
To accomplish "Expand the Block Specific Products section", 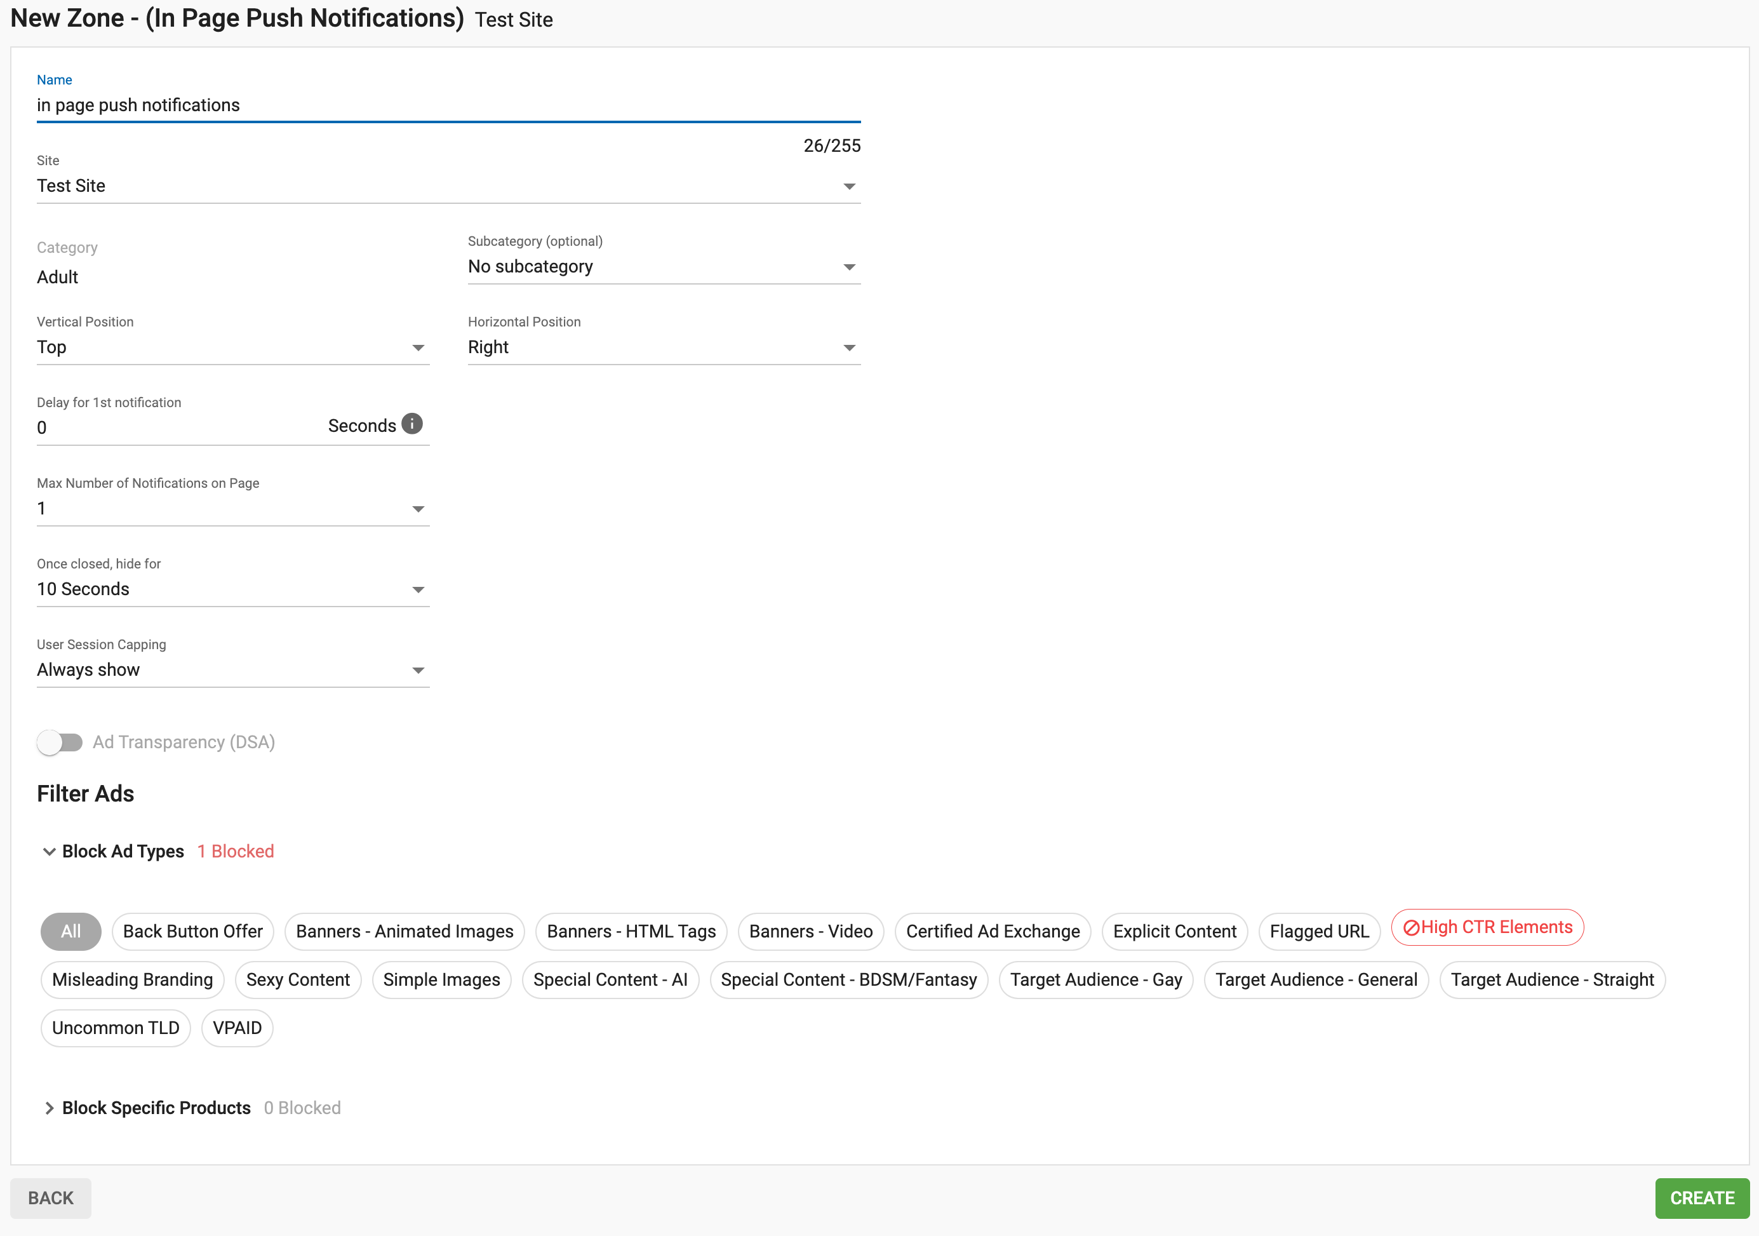I will pos(156,1107).
